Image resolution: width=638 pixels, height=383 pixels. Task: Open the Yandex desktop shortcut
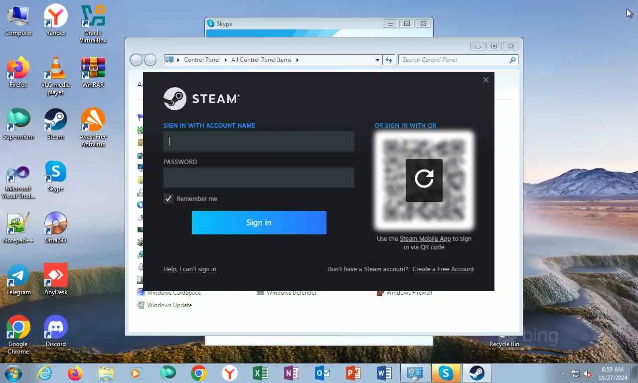coord(56,20)
